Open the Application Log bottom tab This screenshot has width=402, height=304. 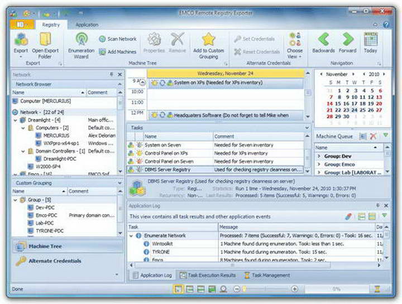click(152, 276)
